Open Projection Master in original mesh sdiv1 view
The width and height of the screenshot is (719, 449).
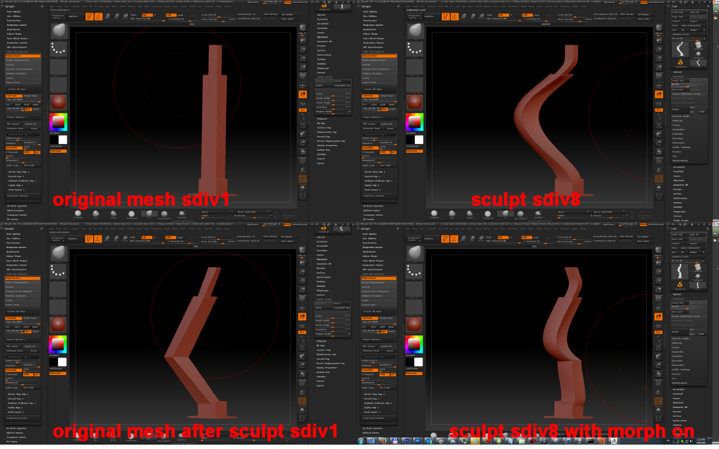(17, 25)
